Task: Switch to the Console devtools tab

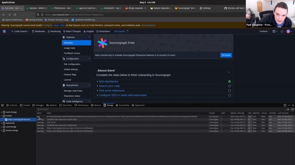Action: click(25, 105)
